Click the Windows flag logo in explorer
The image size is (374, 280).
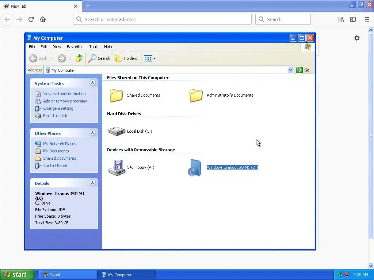[x=308, y=47]
